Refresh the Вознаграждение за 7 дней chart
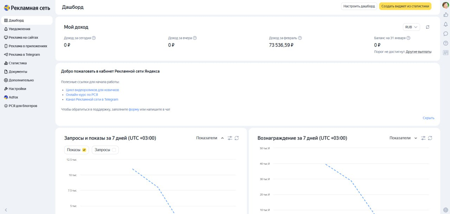Screen dimensions: 450x214 tap(430, 138)
